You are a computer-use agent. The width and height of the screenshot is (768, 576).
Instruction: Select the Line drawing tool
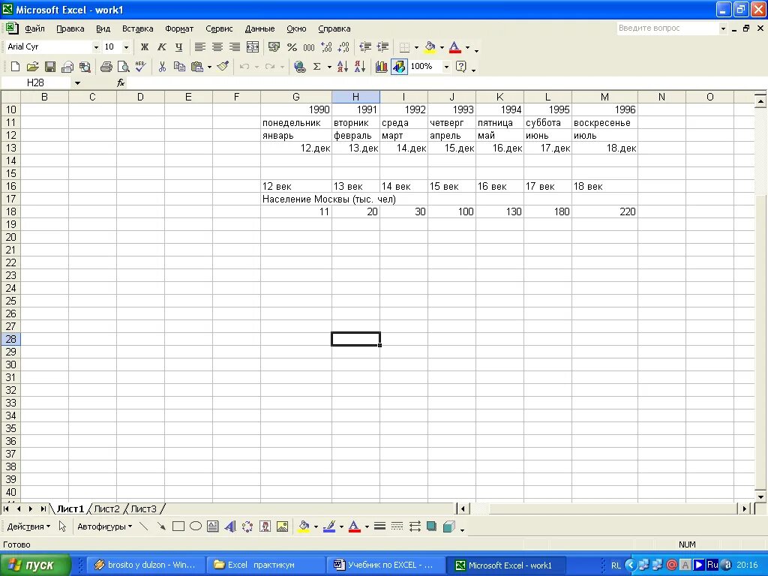point(143,526)
